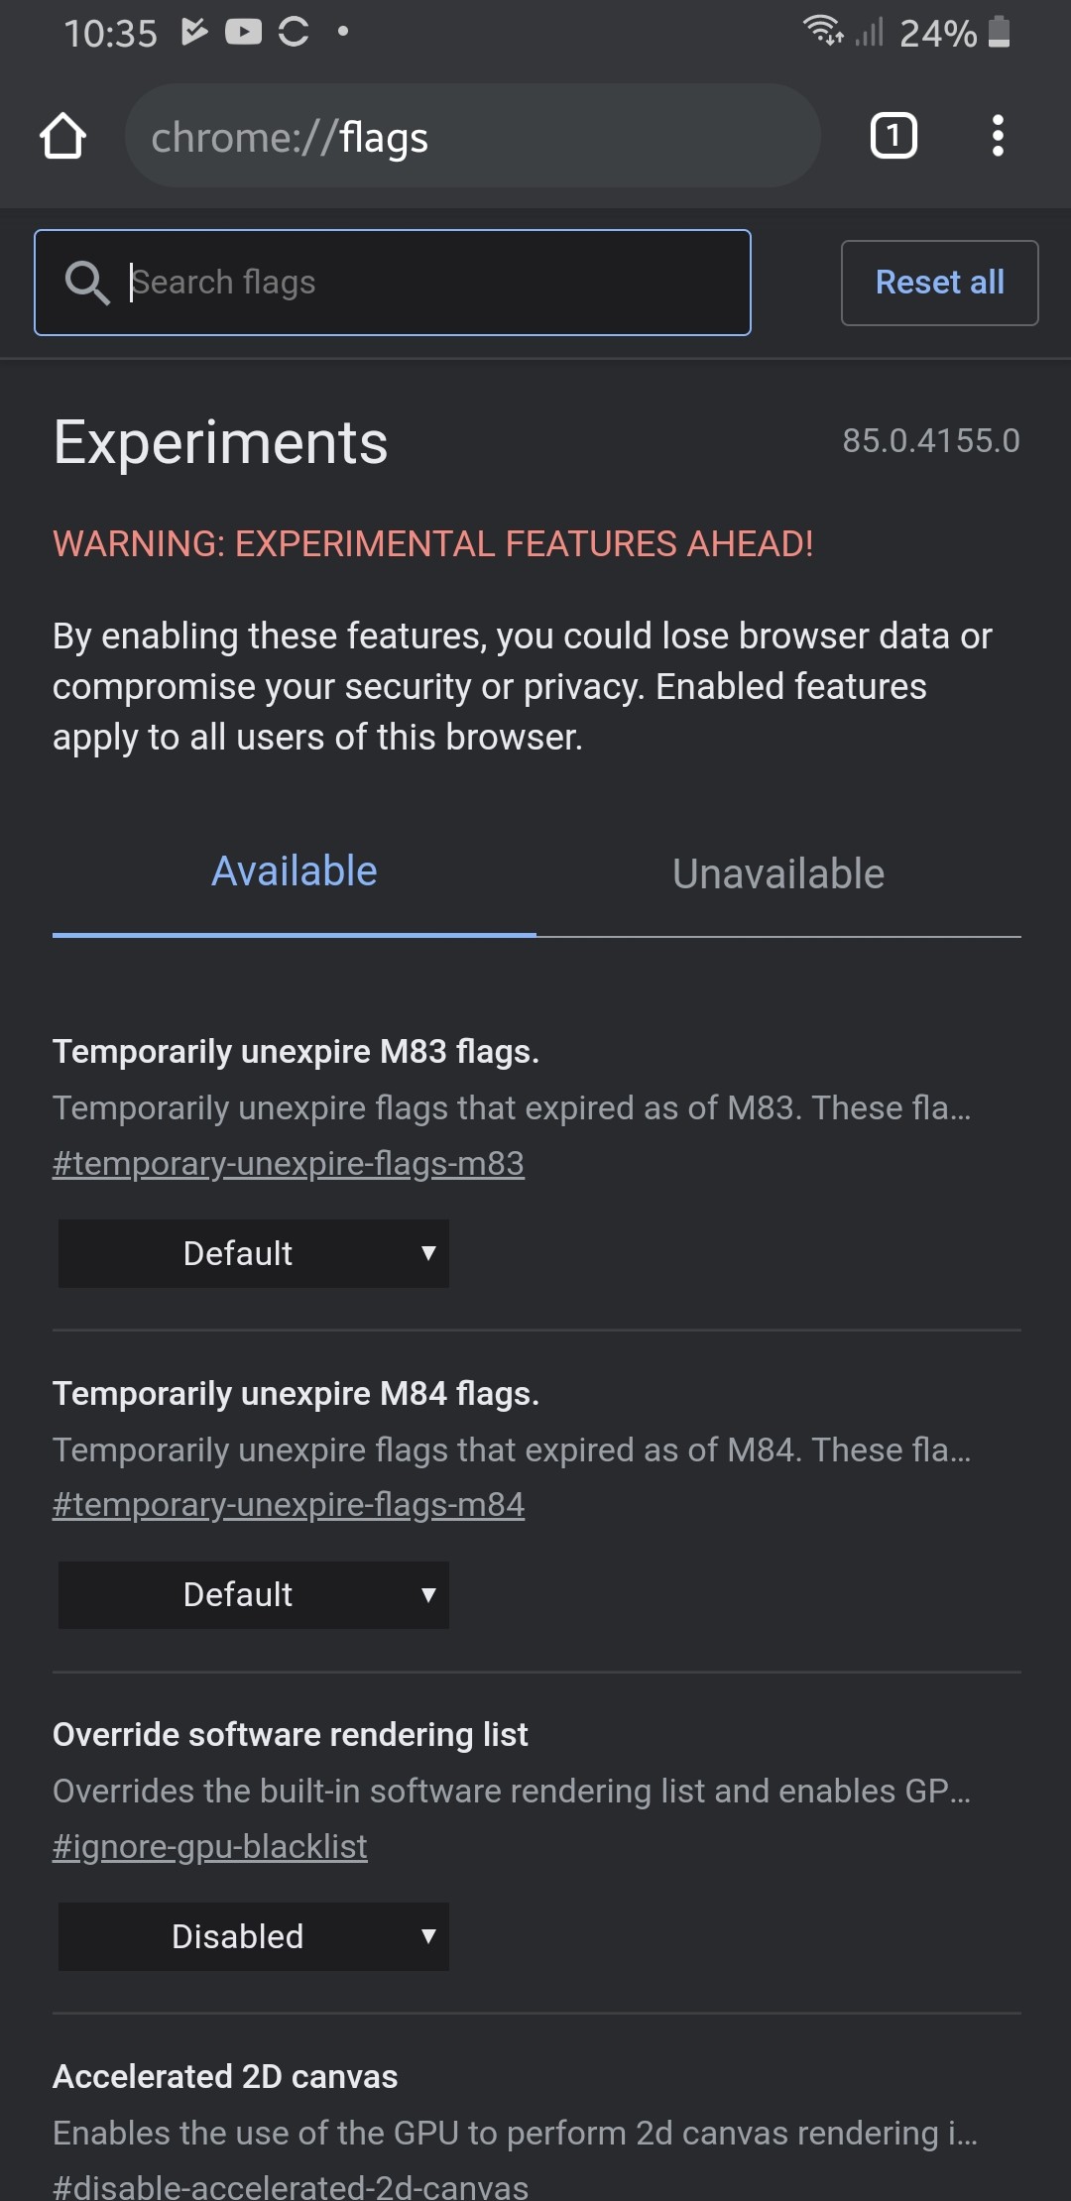Switch to the Unavailable tab
The width and height of the screenshot is (1071, 2201).
click(x=778, y=874)
